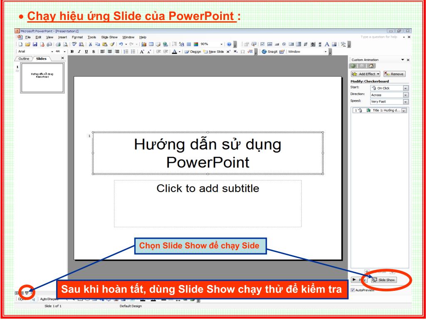Remove the selected animation effect
The image size is (426, 320).
click(394, 74)
